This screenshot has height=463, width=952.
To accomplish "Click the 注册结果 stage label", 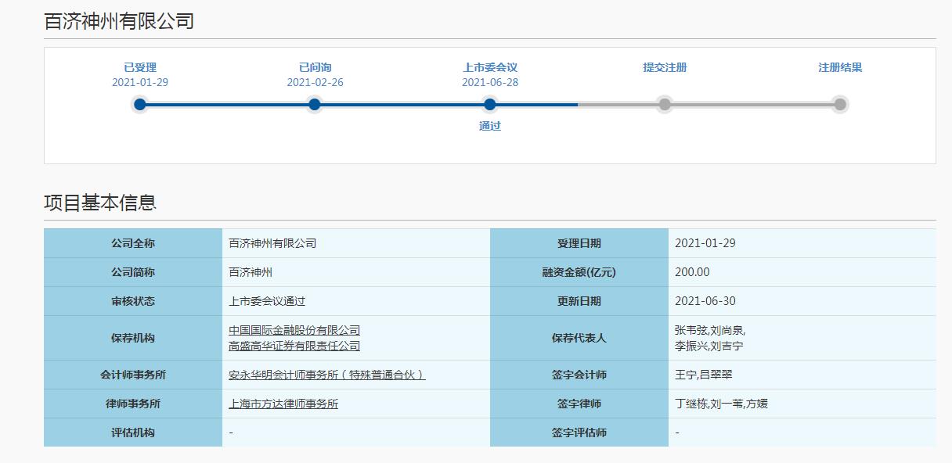I will point(840,67).
